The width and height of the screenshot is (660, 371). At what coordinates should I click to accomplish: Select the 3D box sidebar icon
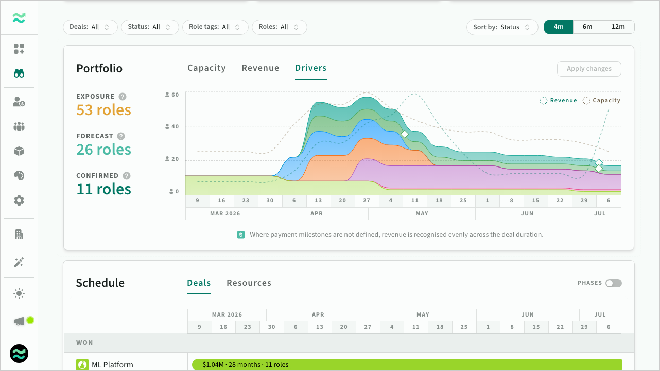(19, 151)
